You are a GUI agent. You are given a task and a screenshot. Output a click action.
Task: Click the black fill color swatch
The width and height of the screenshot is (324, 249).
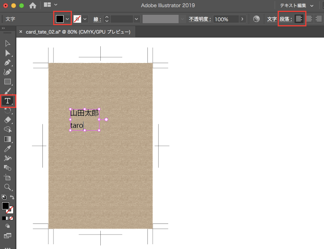click(x=60, y=19)
